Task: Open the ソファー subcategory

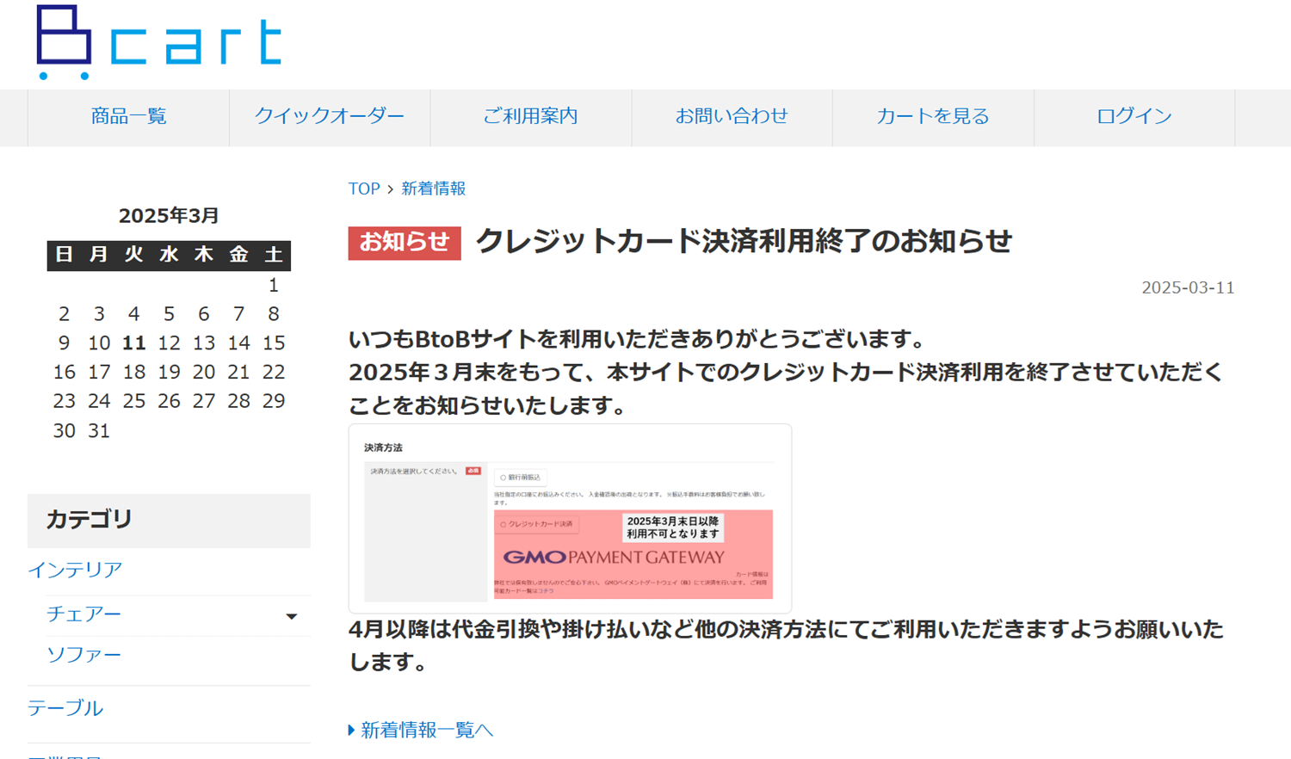Action: 83,655
